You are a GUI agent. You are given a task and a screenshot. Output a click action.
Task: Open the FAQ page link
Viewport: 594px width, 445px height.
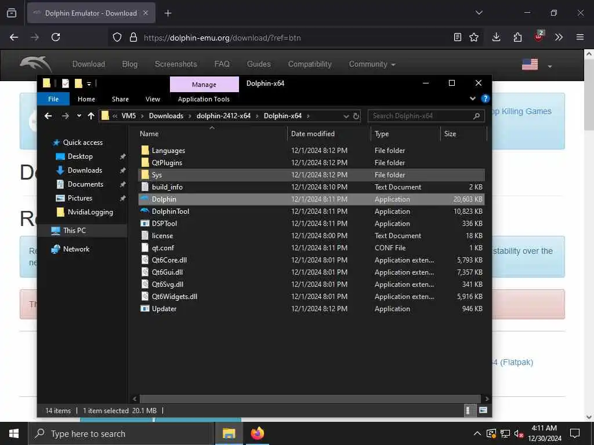click(x=222, y=64)
